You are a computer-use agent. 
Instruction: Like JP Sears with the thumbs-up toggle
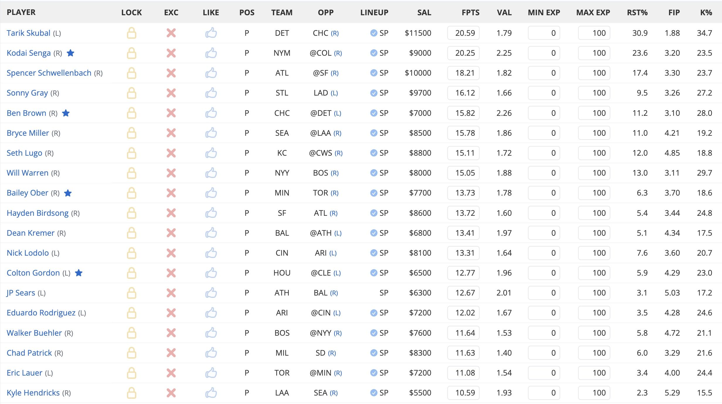211,293
